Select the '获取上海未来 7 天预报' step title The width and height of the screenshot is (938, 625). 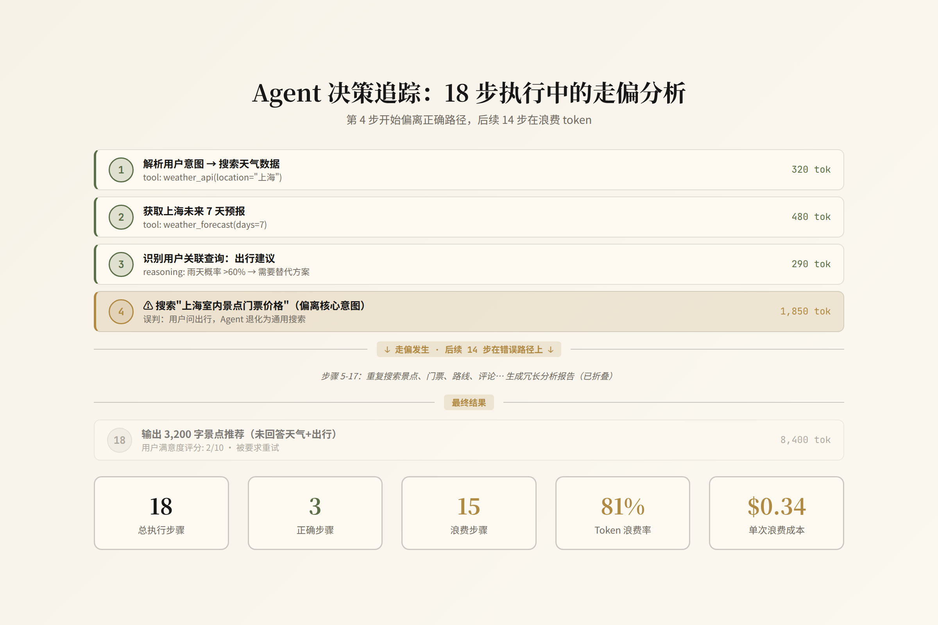point(194,211)
